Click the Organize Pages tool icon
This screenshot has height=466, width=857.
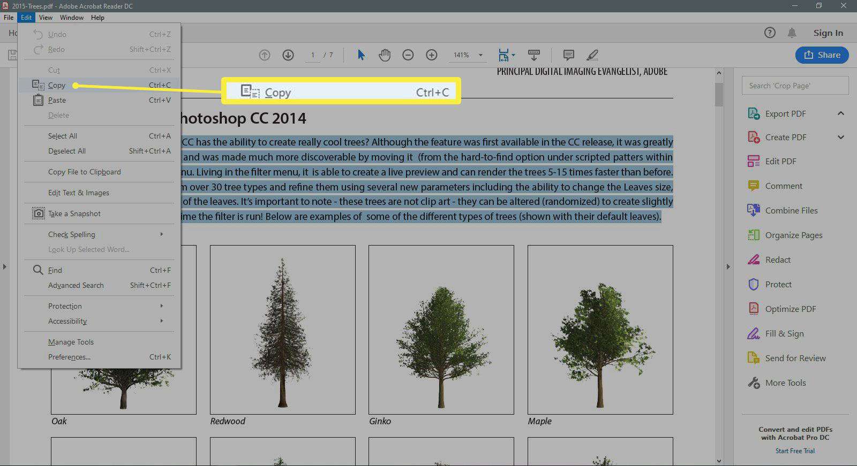click(x=754, y=235)
